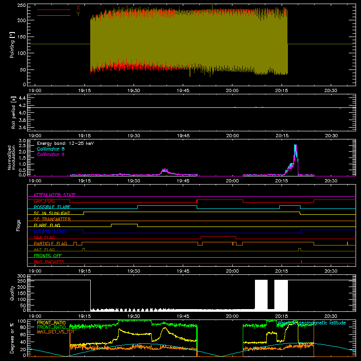This screenshot has width=361, height=361.
Task: Click the 'Collimator 8' legend entry
Action: pos(51,149)
